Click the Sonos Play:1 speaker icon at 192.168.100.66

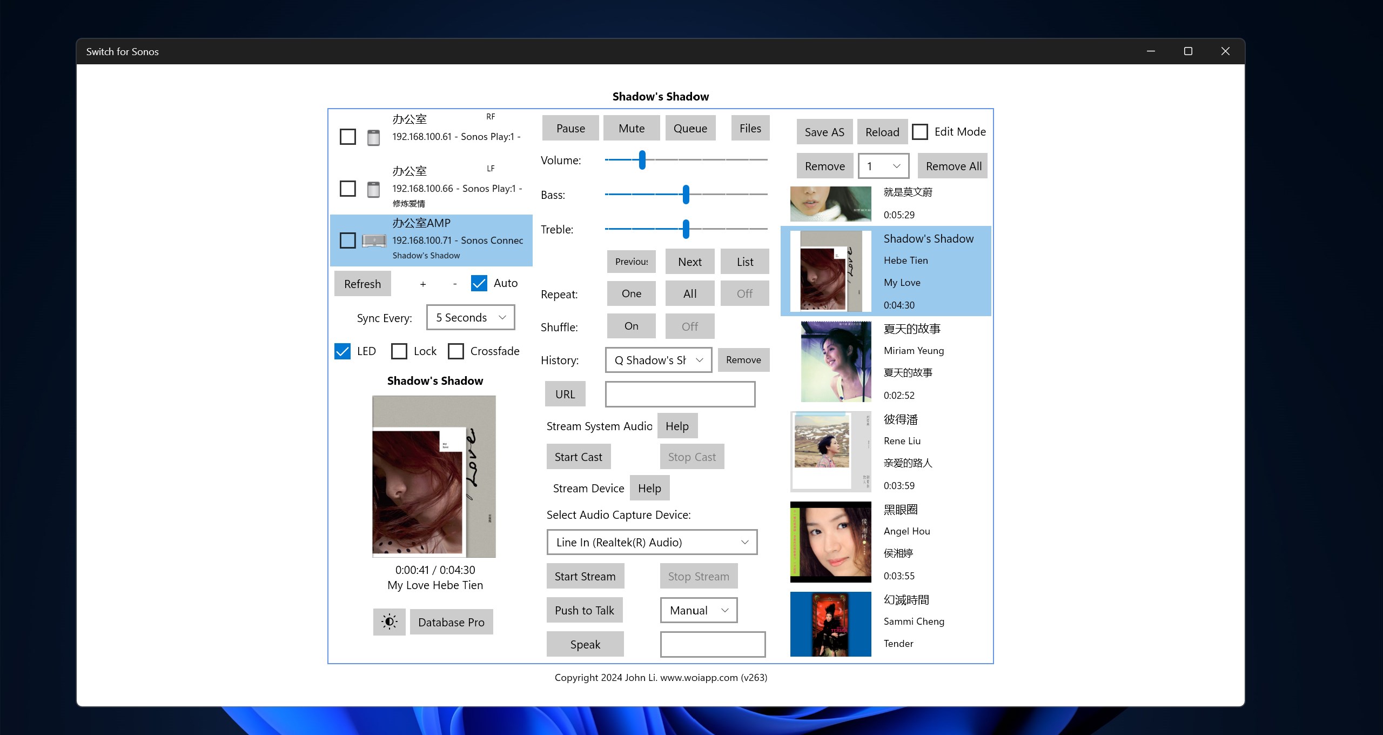coord(373,189)
